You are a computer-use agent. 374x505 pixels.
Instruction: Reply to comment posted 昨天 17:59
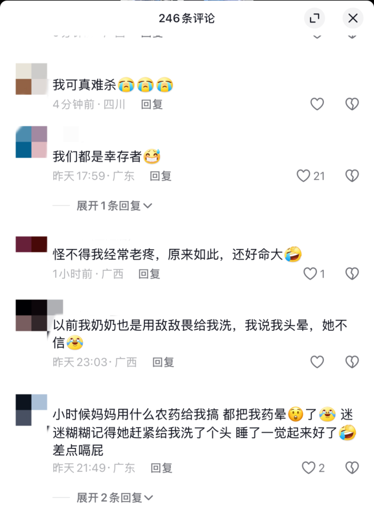[160, 176]
